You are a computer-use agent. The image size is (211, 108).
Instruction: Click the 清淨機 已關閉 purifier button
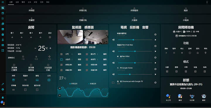pos(14,67)
